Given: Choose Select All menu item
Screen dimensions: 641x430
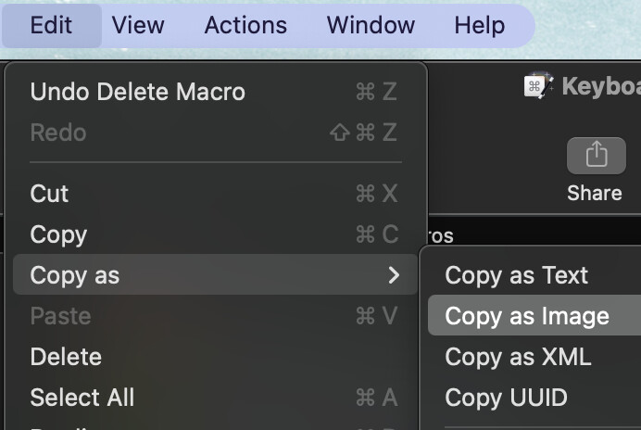Looking at the screenshot, I should pos(215,398).
